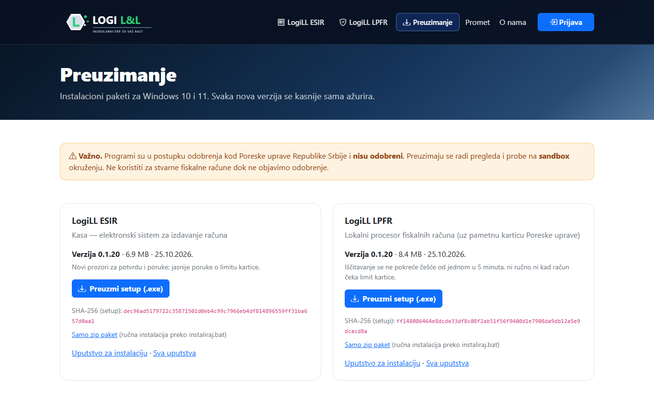Open Samo zip paket link under ESIR

94,335
